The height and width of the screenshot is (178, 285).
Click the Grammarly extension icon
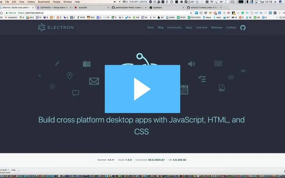243,13
